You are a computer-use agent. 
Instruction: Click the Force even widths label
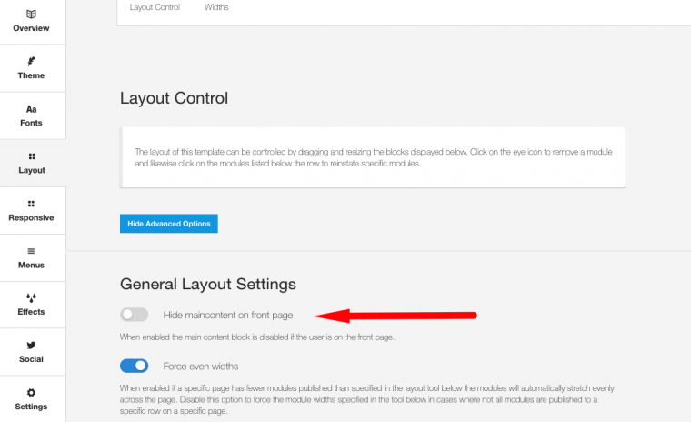(x=200, y=366)
